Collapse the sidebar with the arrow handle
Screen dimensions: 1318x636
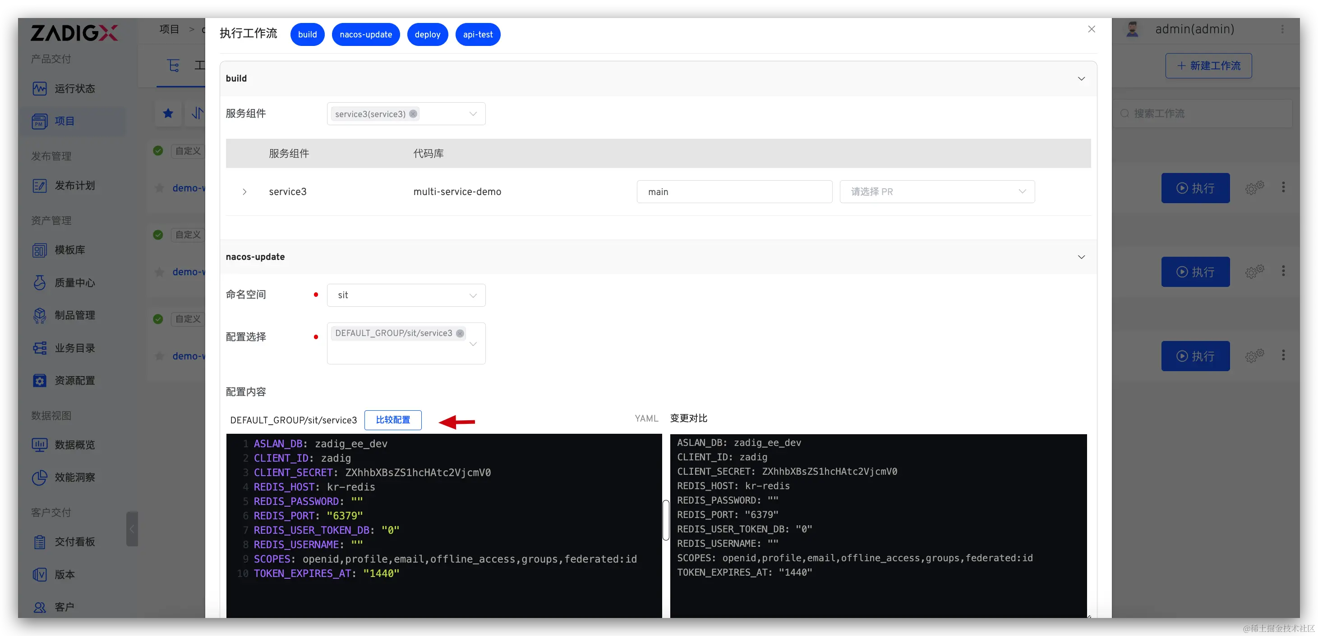pos(132,529)
